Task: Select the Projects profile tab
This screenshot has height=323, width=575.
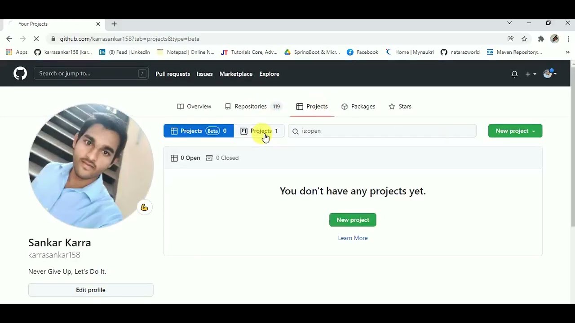Action: pyautogui.click(x=312, y=106)
